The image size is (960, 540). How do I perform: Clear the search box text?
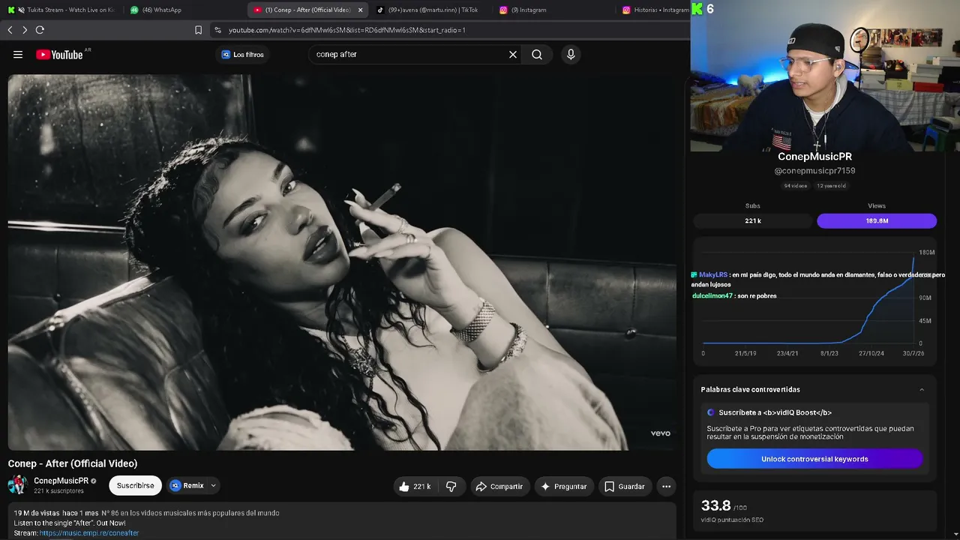(513, 55)
